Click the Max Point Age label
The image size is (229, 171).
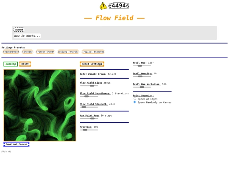(x=89, y=115)
